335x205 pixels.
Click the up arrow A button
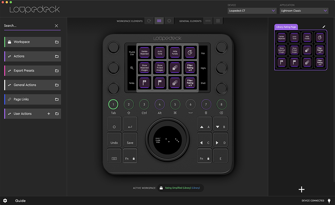204,124
